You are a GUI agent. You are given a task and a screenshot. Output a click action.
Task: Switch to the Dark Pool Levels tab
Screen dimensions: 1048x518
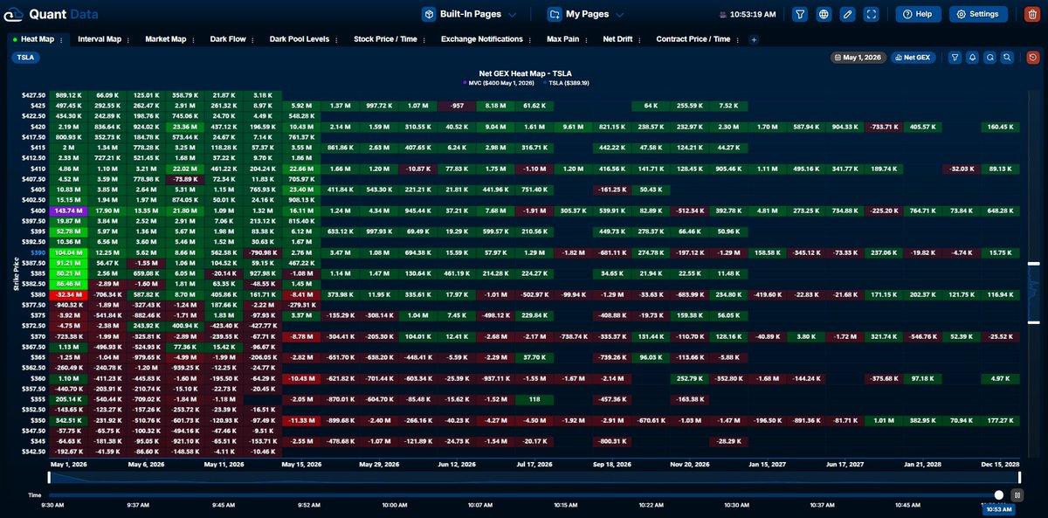point(300,39)
